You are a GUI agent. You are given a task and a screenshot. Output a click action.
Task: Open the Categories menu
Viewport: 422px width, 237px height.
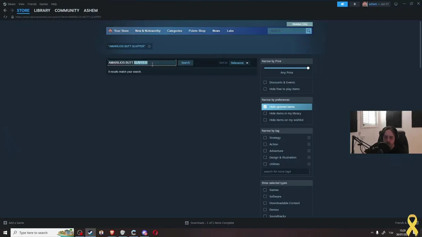pos(174,31)
